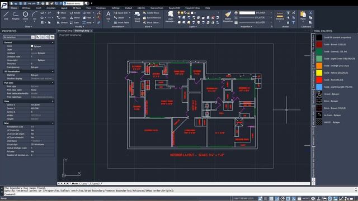Click the Array command

pos(87,22)
